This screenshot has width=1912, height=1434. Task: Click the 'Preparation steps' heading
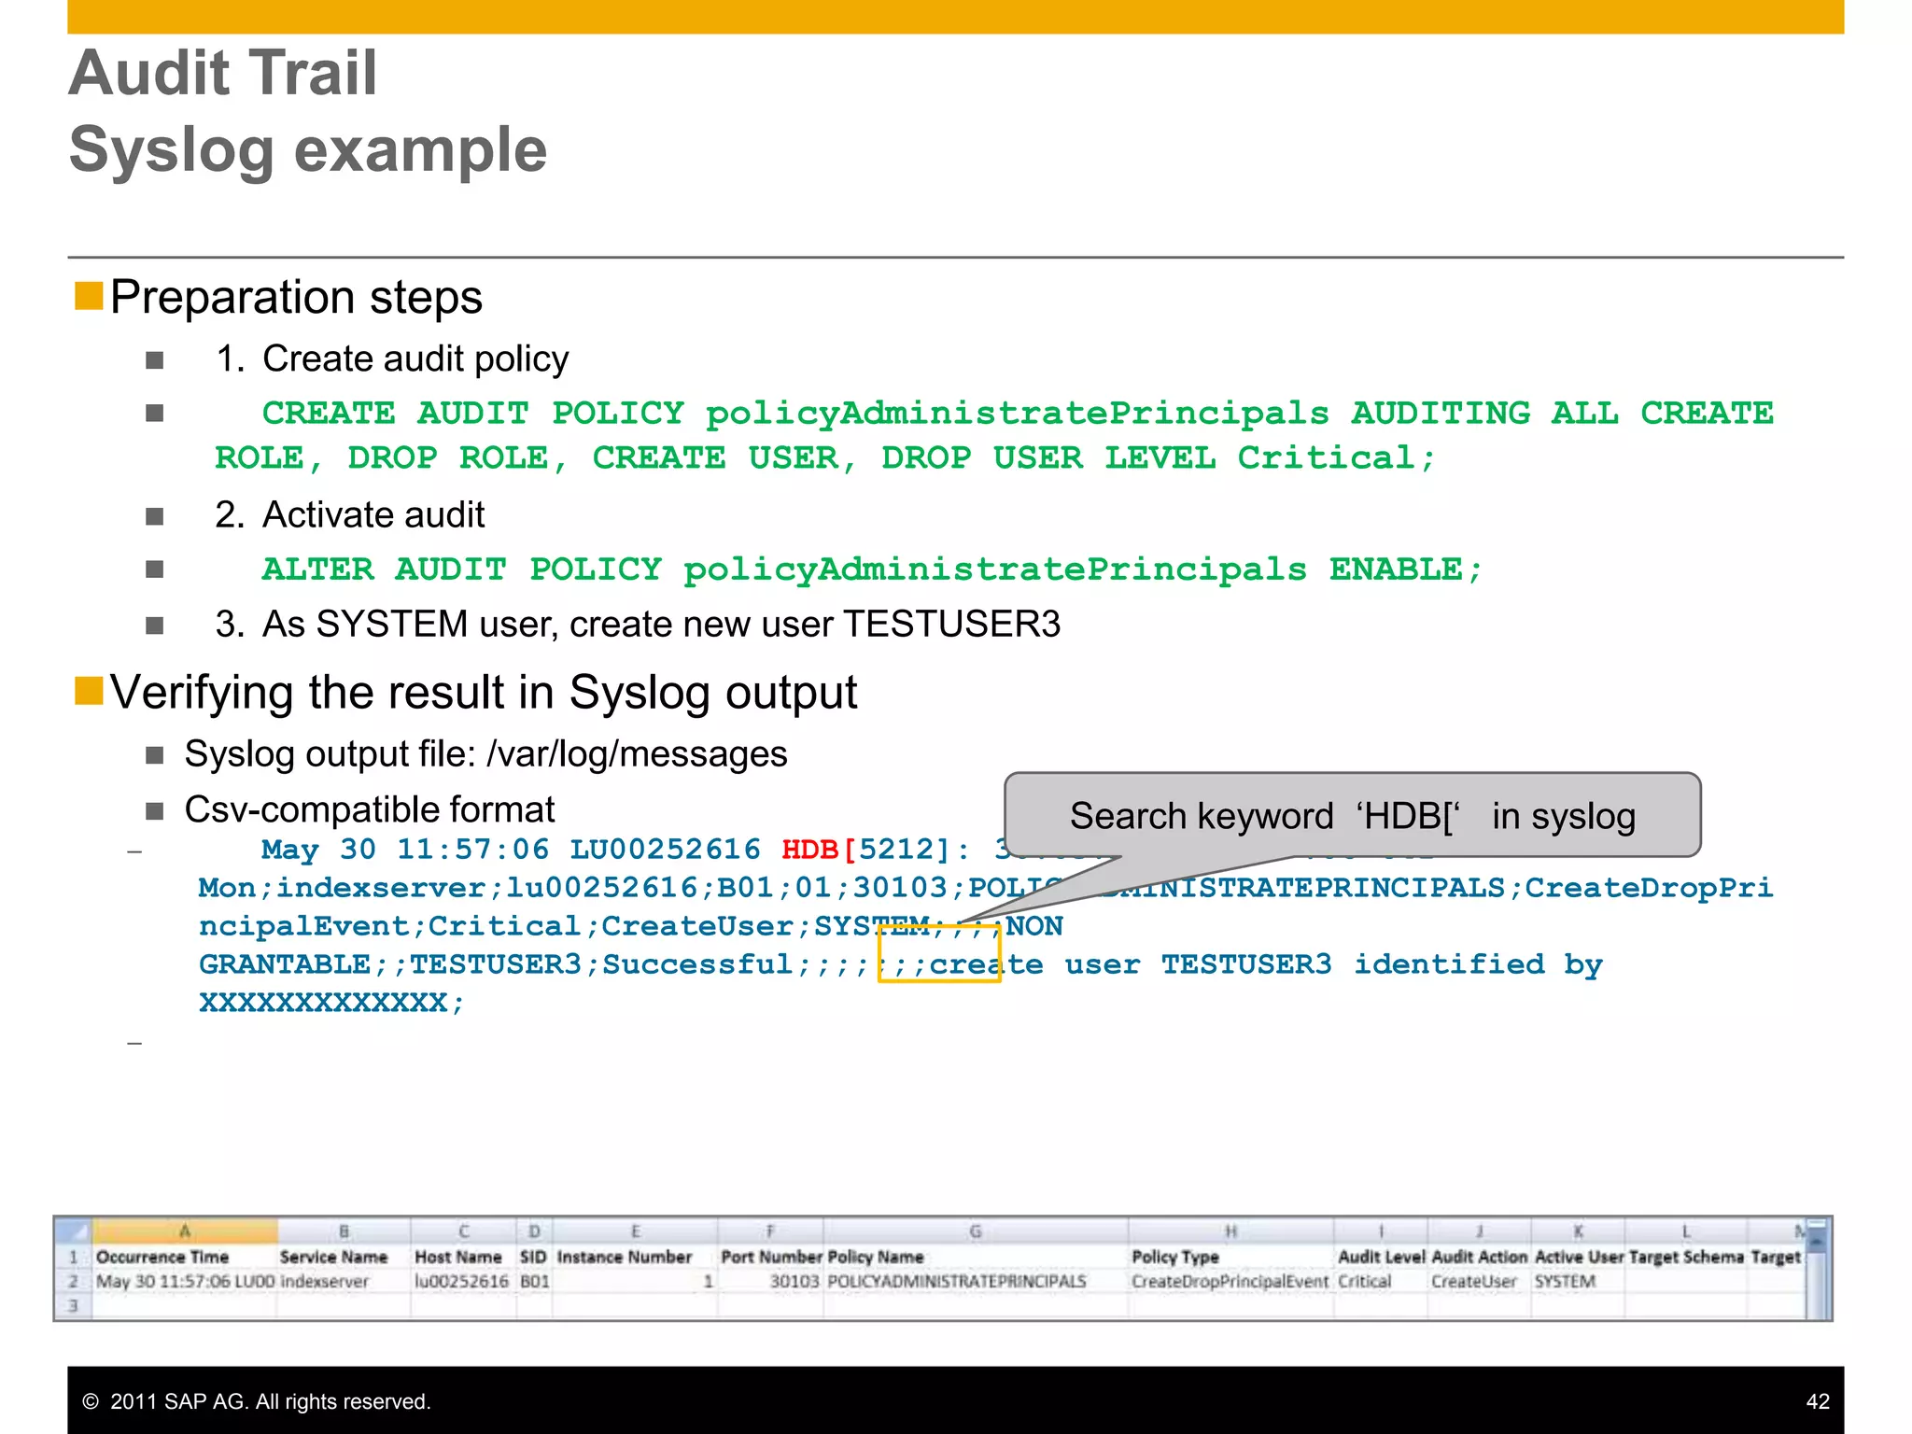(x=296, y=298)
